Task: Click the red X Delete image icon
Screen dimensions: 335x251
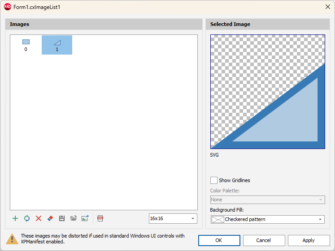Action: [39, 218]
